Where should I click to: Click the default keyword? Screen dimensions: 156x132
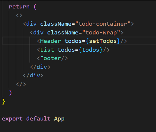[38, 118]
